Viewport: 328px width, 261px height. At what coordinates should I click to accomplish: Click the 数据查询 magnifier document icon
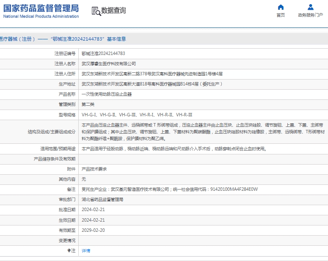(96, 11)
